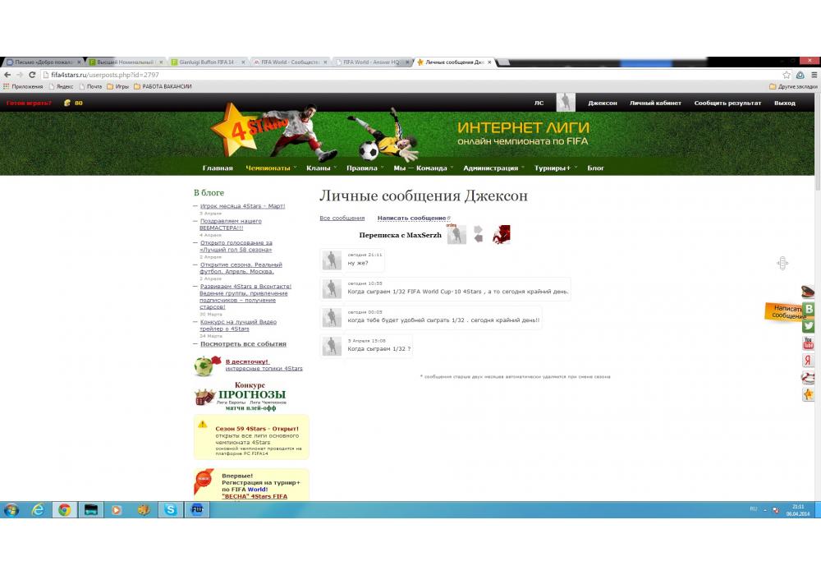This screenshot has width=821, height=575.
Task: Click the browser forward arrow
Action: click(20, 75)
